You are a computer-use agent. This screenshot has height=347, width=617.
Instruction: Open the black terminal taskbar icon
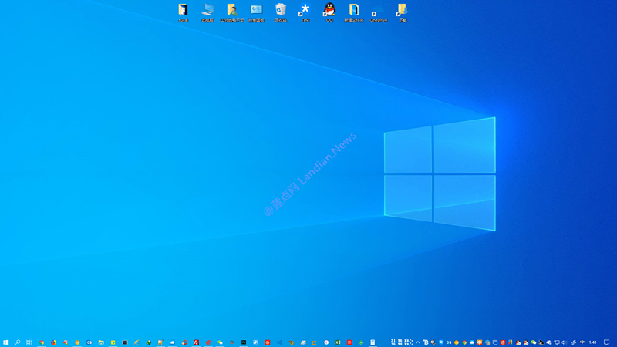125,342
